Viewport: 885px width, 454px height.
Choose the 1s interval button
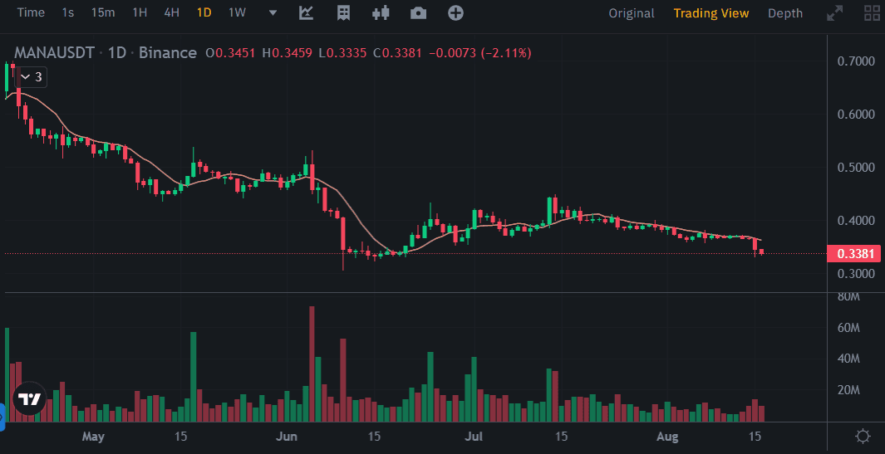click(x=68, y=13)
